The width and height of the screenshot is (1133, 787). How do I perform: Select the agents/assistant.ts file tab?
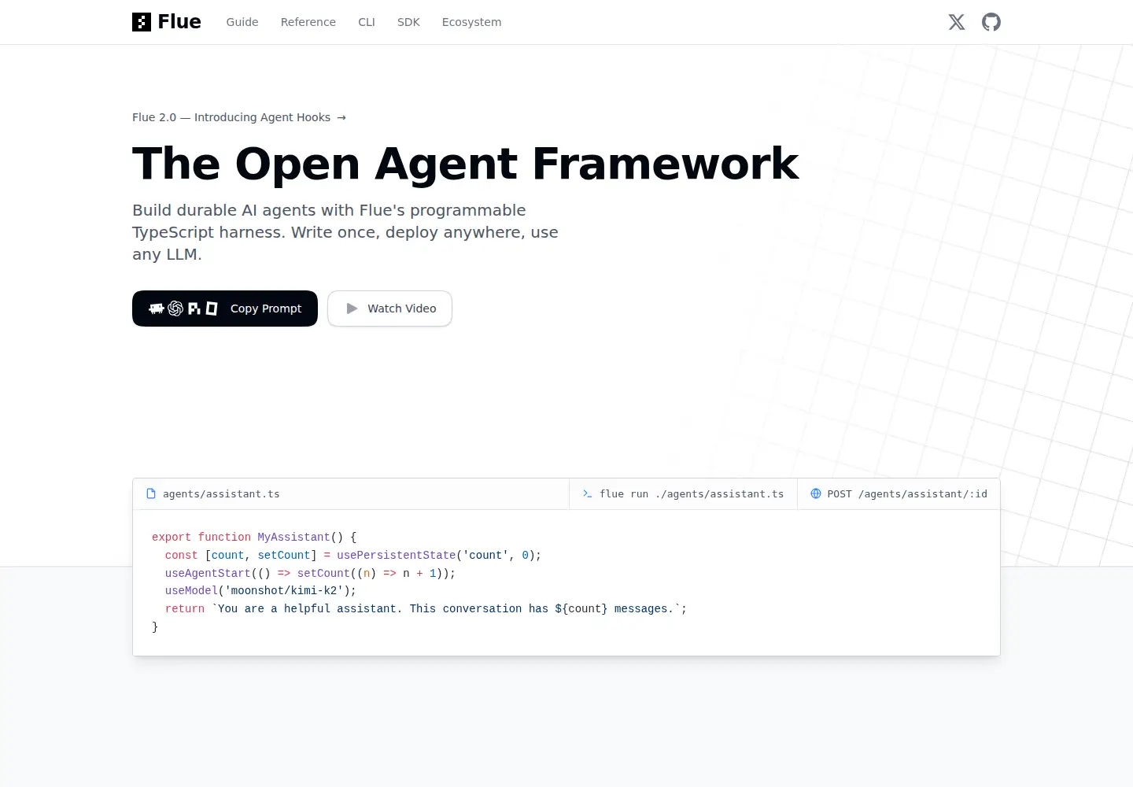(x=351, y=494)
